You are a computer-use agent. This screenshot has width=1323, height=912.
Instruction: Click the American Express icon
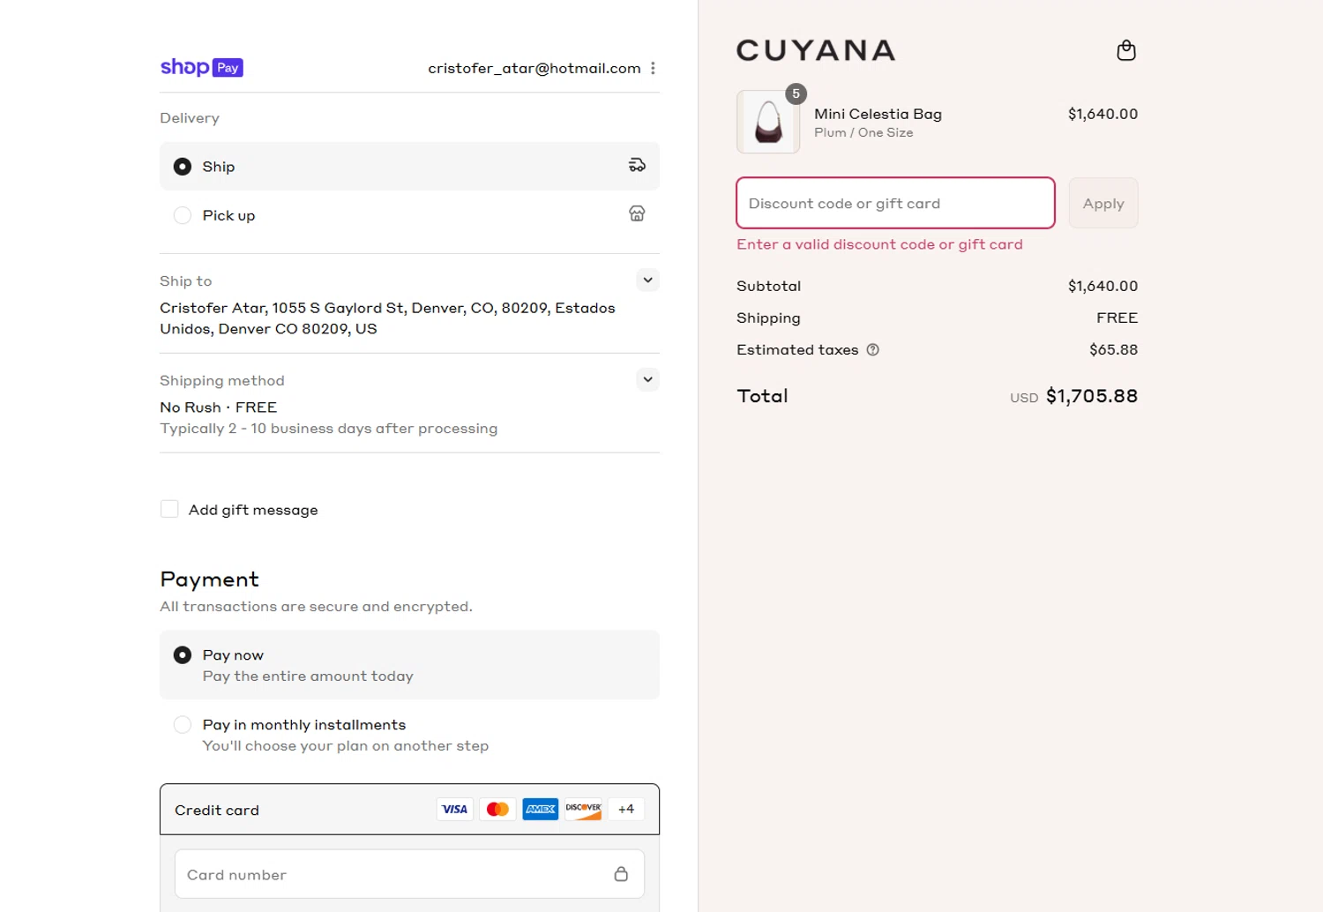[x=541, y=809]
